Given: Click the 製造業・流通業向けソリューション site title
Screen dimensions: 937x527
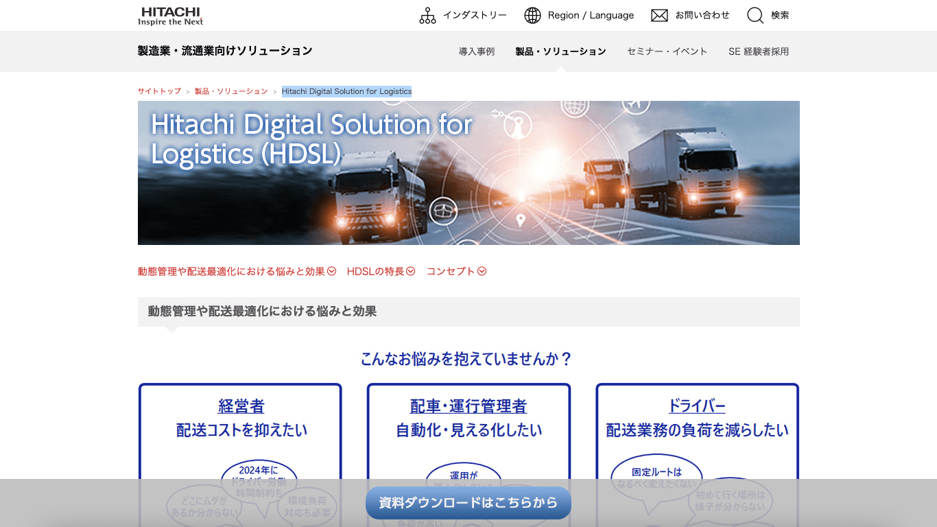Looking at the screenshot, I should (x=224, y=51).
